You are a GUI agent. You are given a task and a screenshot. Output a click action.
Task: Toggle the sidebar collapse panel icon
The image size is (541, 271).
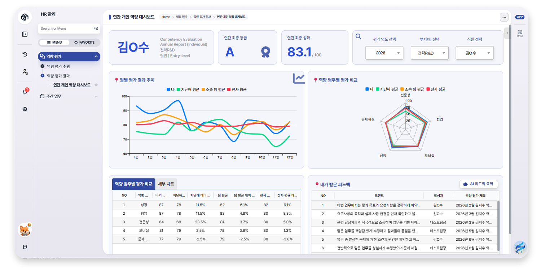(x=25, y=34)
